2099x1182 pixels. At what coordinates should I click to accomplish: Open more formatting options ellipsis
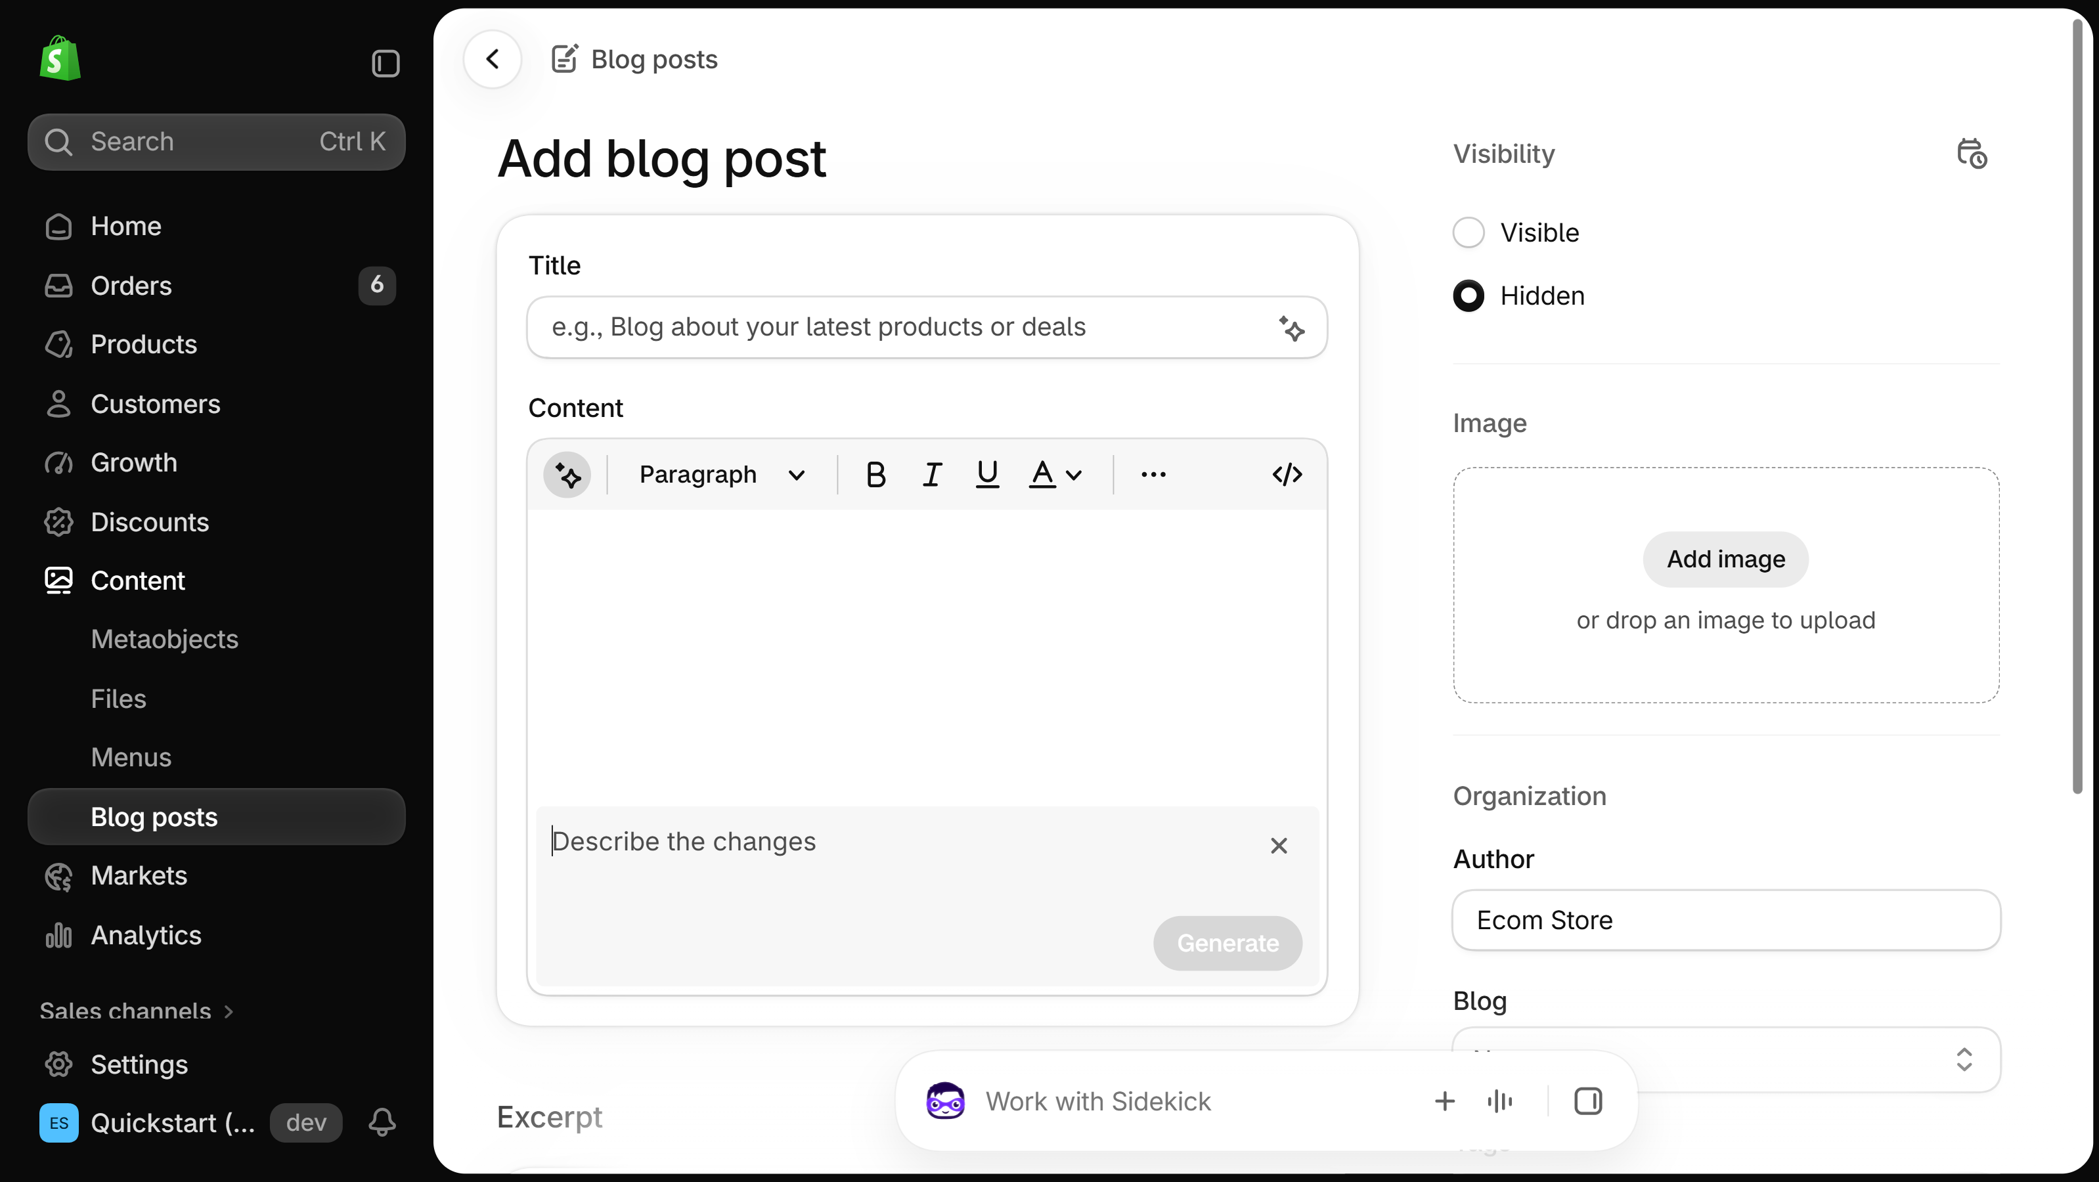tap(1153, 474)
